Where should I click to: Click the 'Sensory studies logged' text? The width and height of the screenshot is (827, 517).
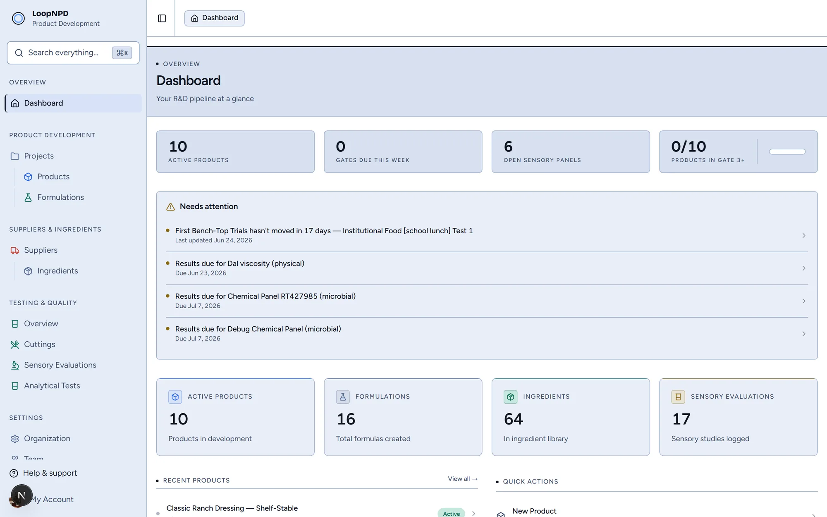coord(710,439)
